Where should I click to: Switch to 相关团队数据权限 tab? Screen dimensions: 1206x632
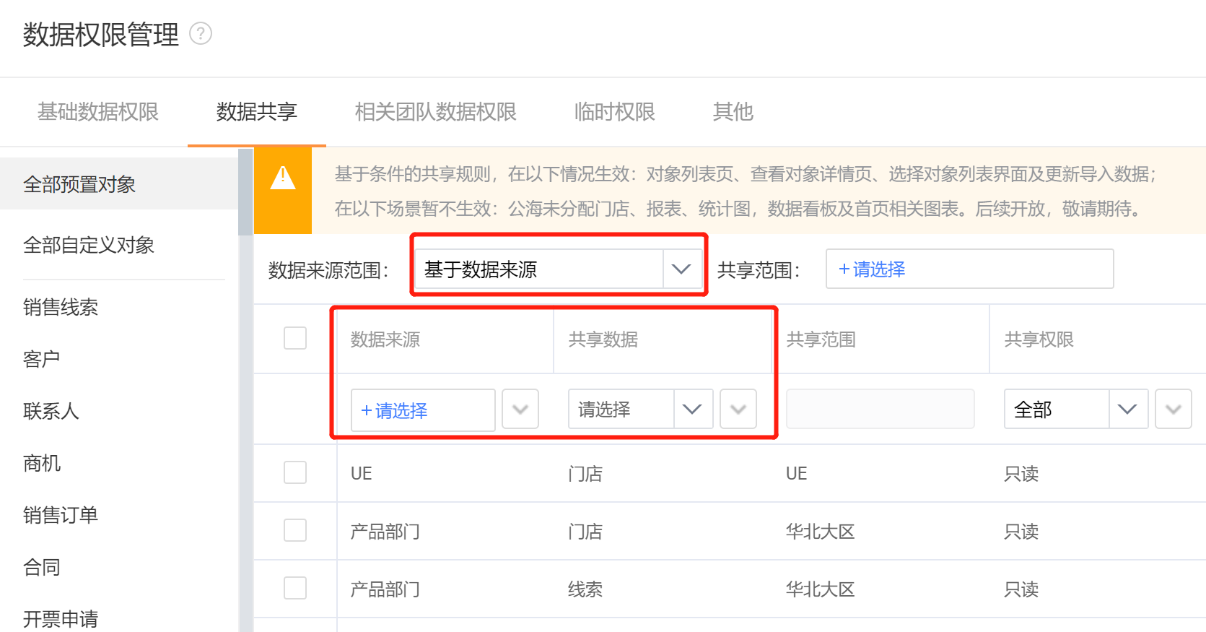pyautogui.click(x=436, y=112)
